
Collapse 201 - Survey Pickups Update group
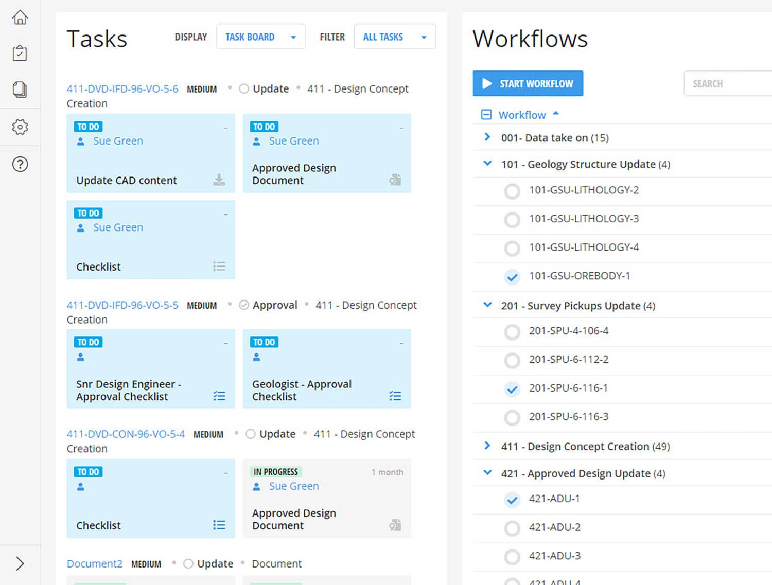(x=487, y=305)
